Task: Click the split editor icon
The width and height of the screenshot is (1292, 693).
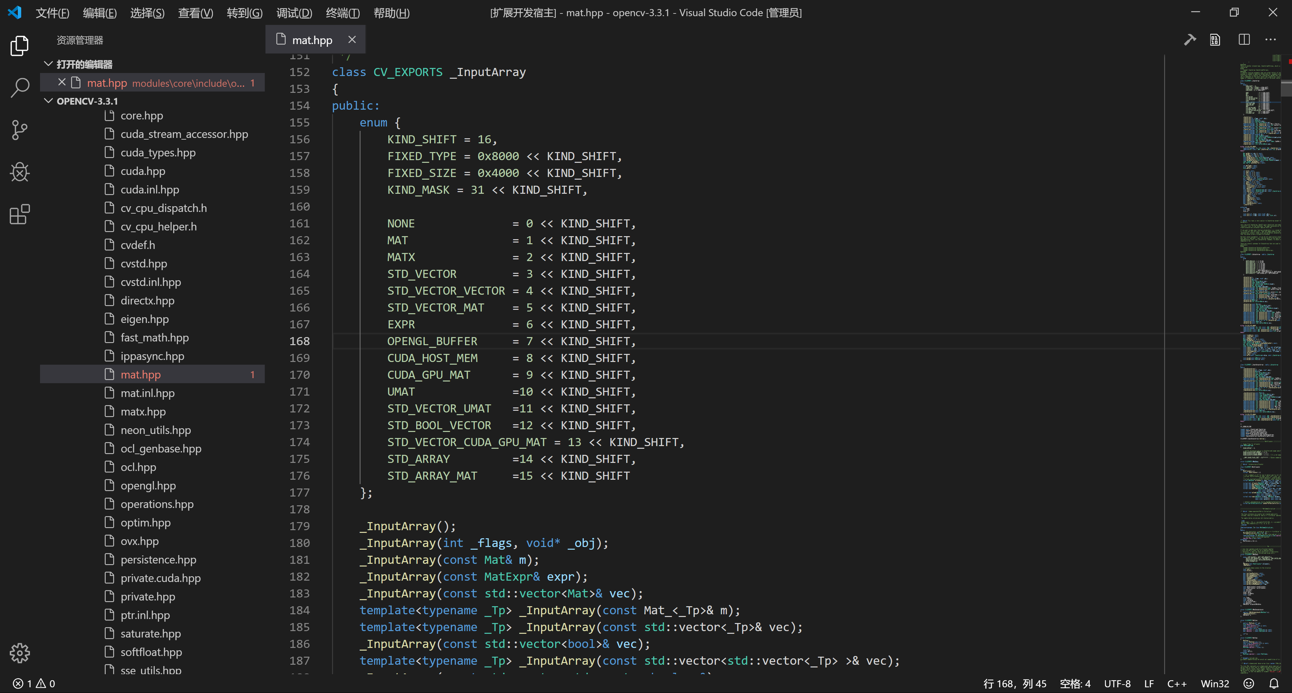Action: point(1244,40)
